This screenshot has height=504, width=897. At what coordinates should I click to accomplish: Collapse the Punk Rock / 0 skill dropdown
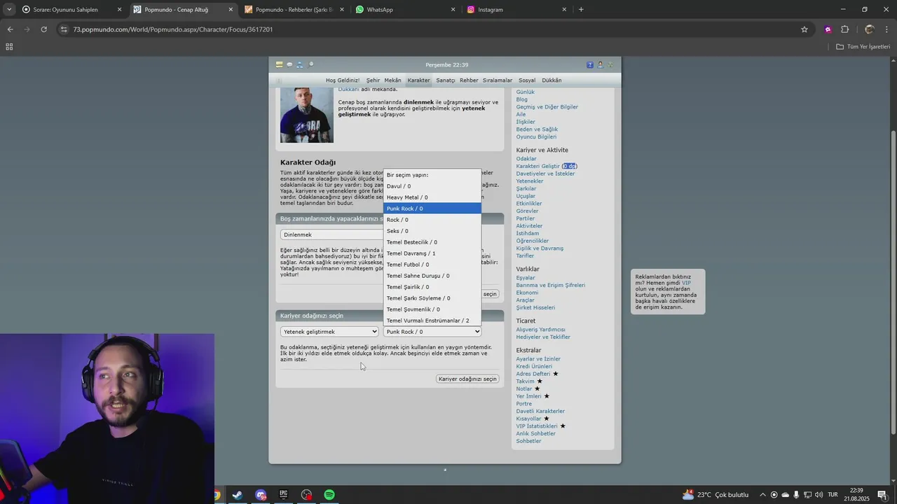[x=432, y=332]
